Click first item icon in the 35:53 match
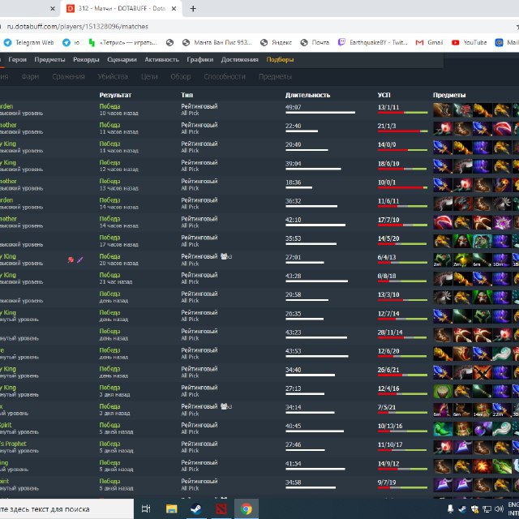Image resolution: width=519 pixels, height=519 pixels. tap(443, 242)
